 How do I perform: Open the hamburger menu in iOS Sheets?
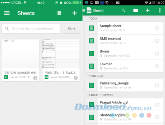[x=7, y=13]
